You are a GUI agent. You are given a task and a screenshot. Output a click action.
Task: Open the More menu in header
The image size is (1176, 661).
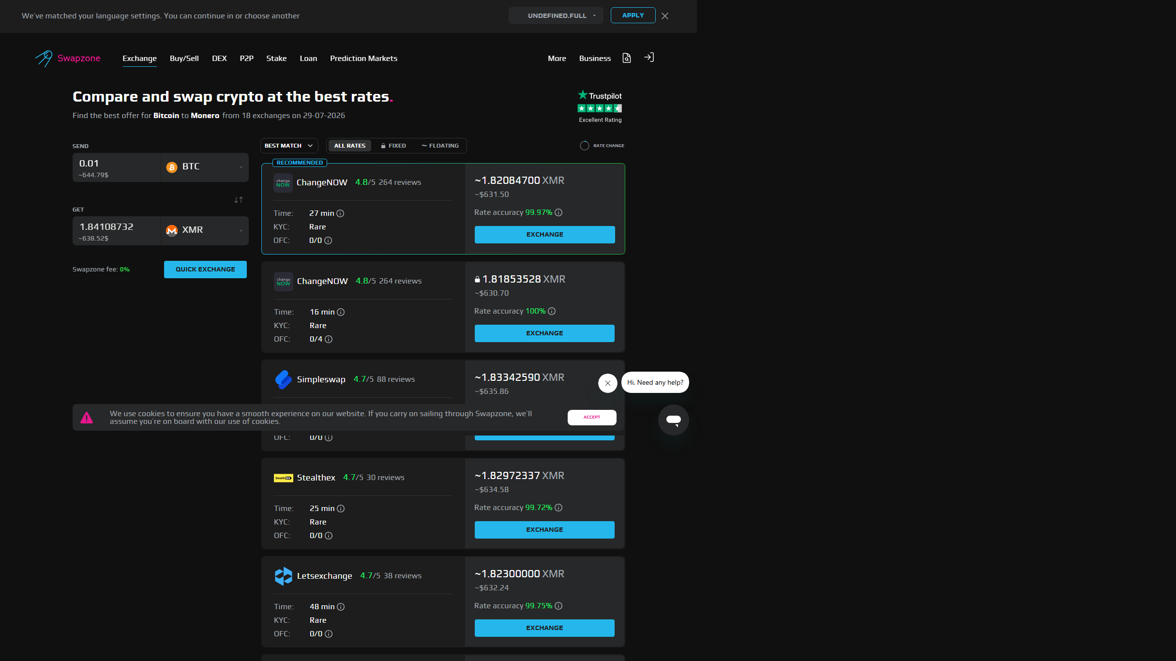point(557,59)
